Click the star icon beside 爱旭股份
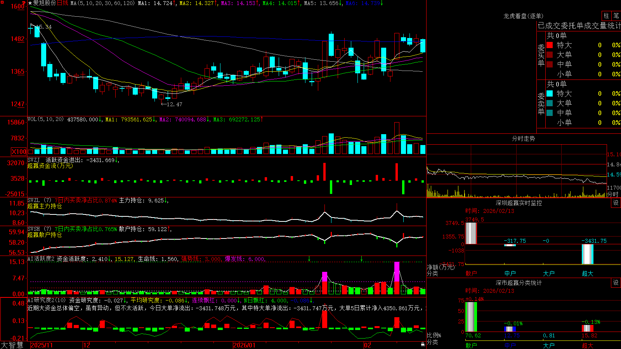The height and width of the screenshot is (349, 621). pos(30,3)
